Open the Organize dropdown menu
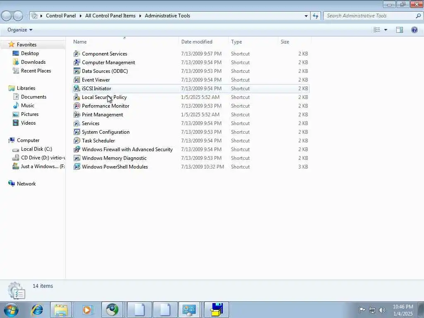424x318 pixels. click(20, 30)
